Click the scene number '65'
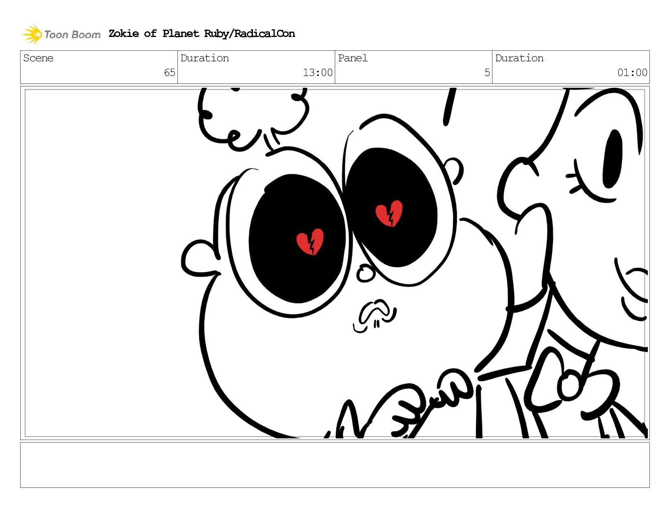 (170, 73)
